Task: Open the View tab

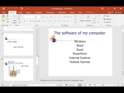Action: 80,12
